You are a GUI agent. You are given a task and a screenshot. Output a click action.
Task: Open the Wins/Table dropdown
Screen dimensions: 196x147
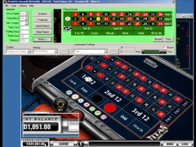point(27,13)
